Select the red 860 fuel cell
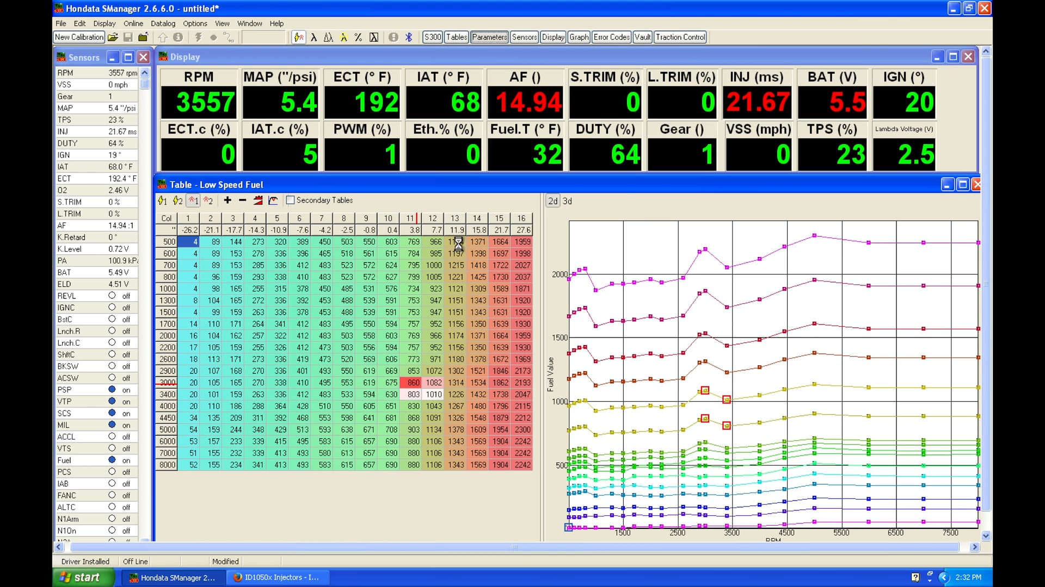 point(411,383)
